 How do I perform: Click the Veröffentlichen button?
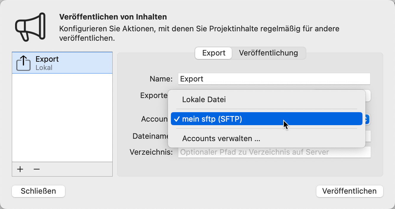point(349,191)
